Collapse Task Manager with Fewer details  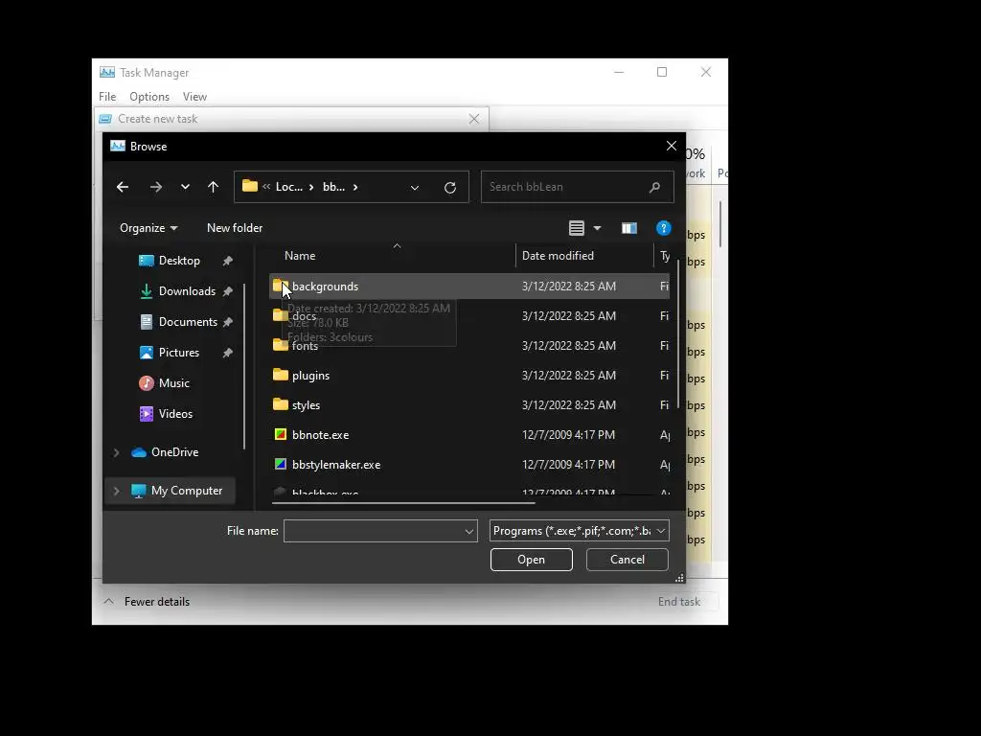147,602
